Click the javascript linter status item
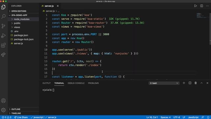The image size is (211, 119). (x=37, y=117)
